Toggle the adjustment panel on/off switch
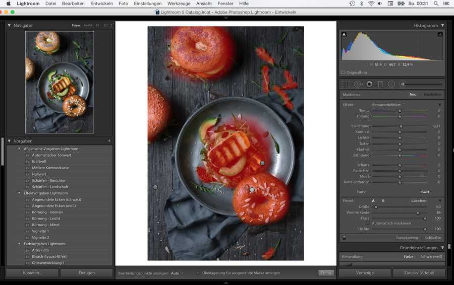454x285 pixels. tap(344, 238)
